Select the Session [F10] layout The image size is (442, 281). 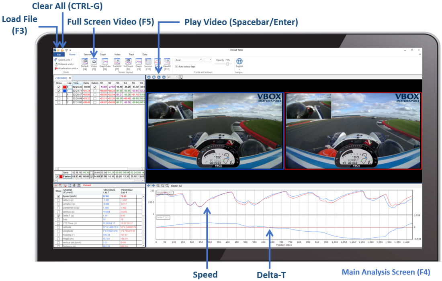point(148,64)
